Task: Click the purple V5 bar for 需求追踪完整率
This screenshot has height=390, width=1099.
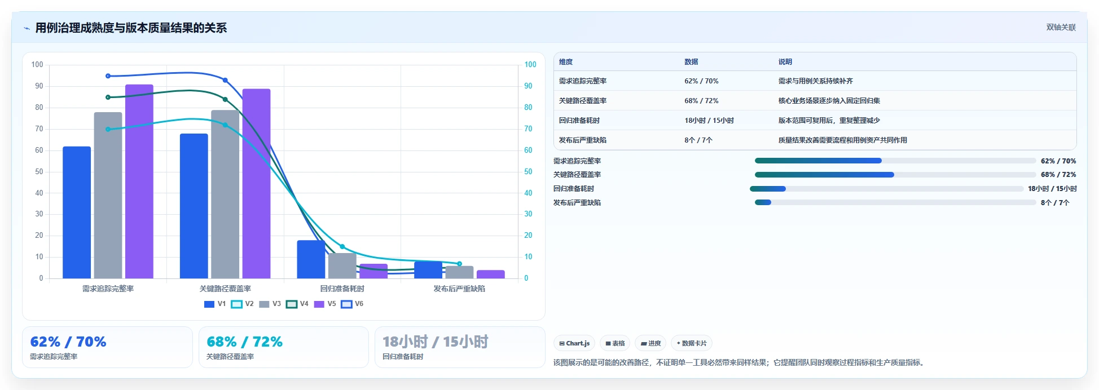Action: (x=139, y=181)
